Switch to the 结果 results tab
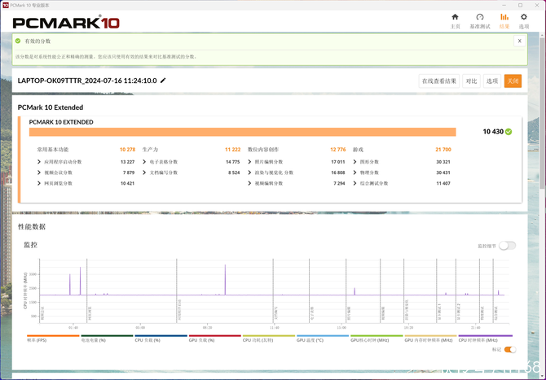 point(504,20)
